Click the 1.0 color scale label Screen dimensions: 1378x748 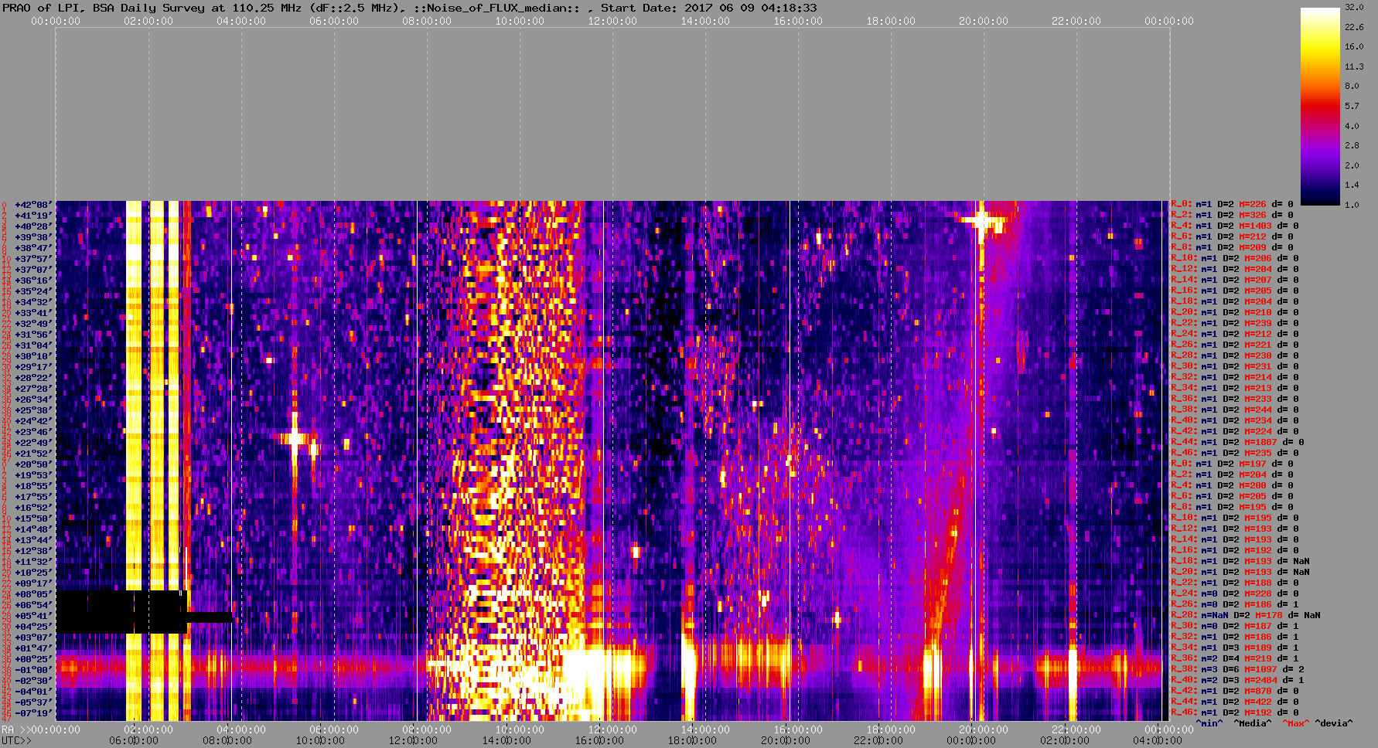point(1351,205)
